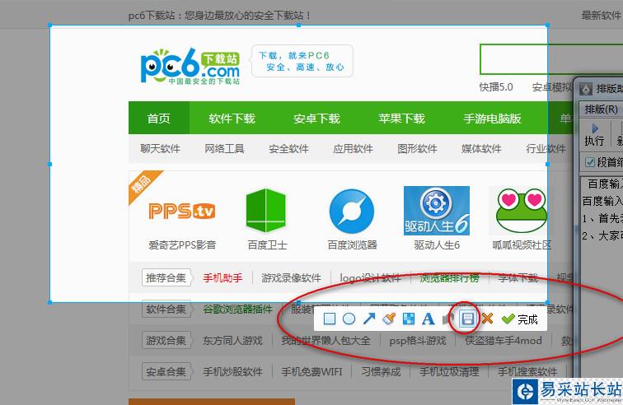The height and width of the screenshot is (405, 623).
Task: Click the green-bordered search input box
Action: pyautogui.click(x=551, y=59)
